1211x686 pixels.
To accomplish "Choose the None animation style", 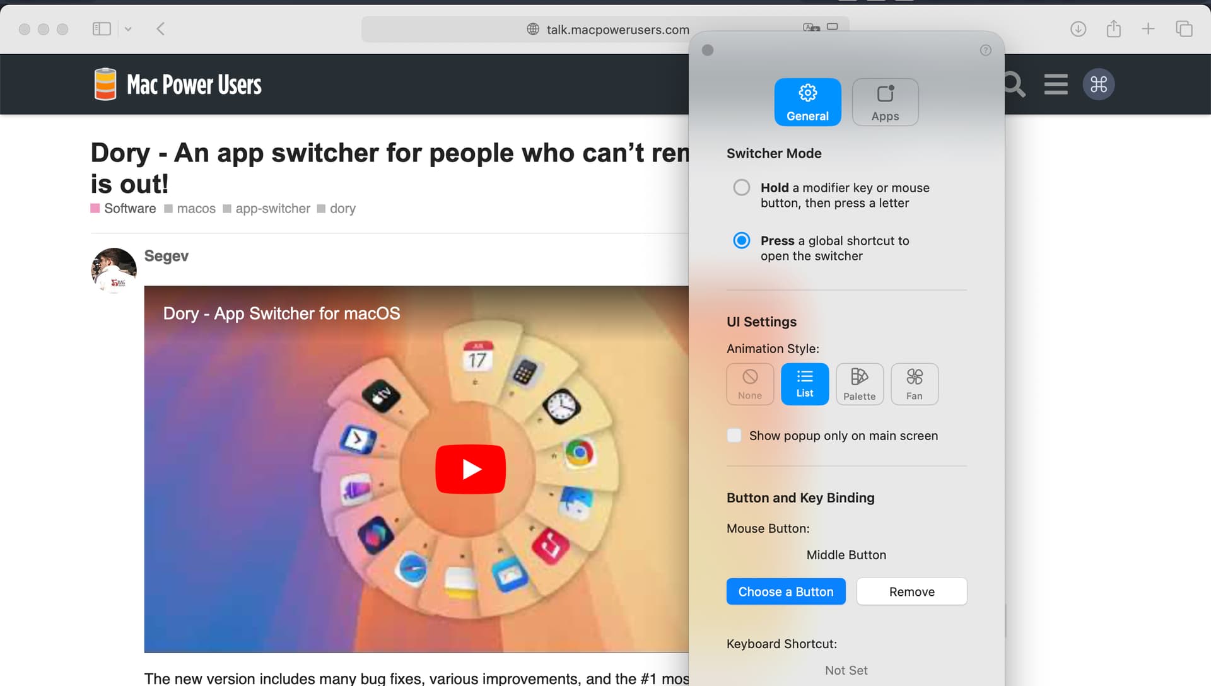I will [750, 384].
